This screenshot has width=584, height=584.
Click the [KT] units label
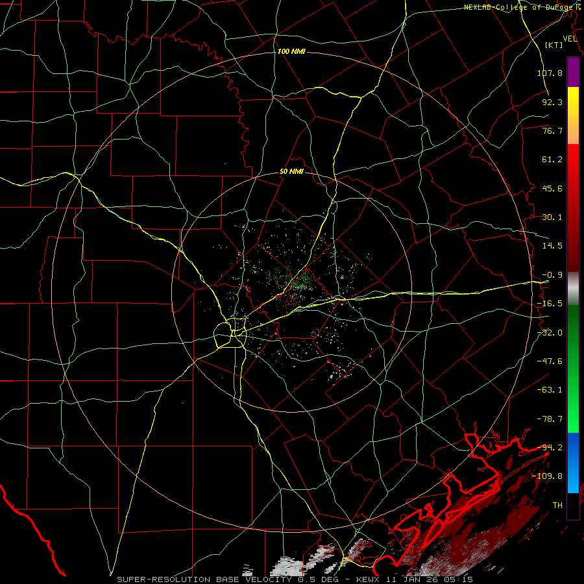[554, 45]
